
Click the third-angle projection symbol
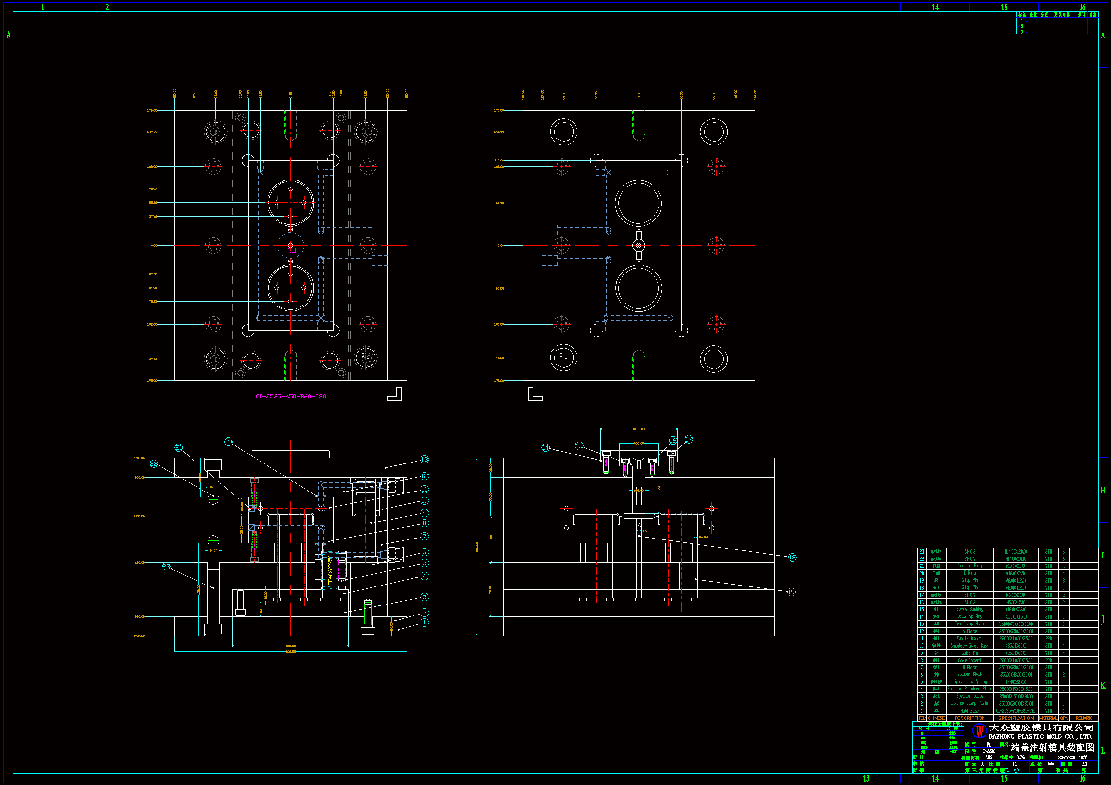click(x=1011, y=770)
